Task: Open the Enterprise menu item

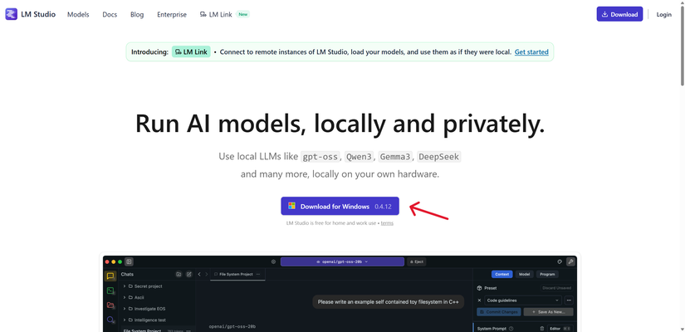Action: tap(172, 14)
